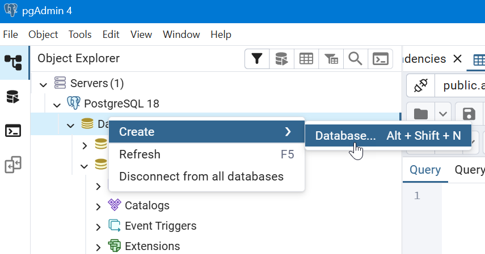
Task: Select the Catalogs tree item
Action: coord(147,205)
